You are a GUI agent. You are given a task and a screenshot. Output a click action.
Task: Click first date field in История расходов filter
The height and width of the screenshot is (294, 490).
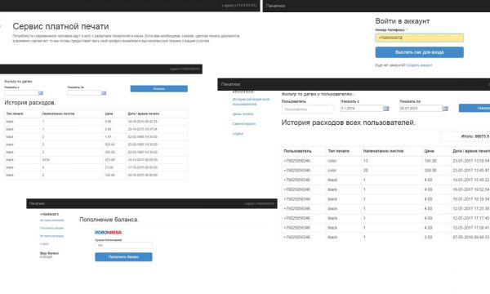pos(21,93)
